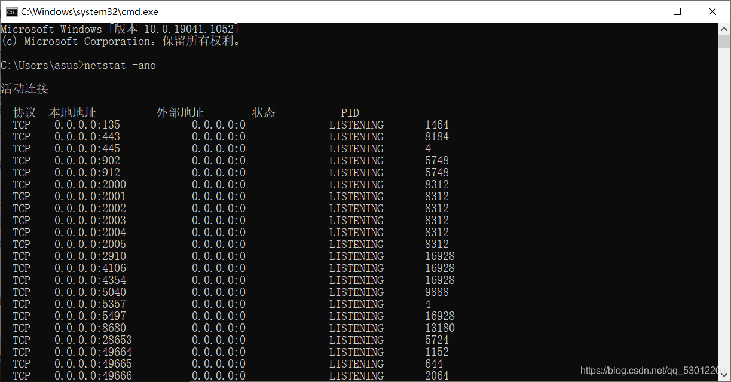
Task: Click local address 0.0.0.0:2002
Action: (90, 209)
